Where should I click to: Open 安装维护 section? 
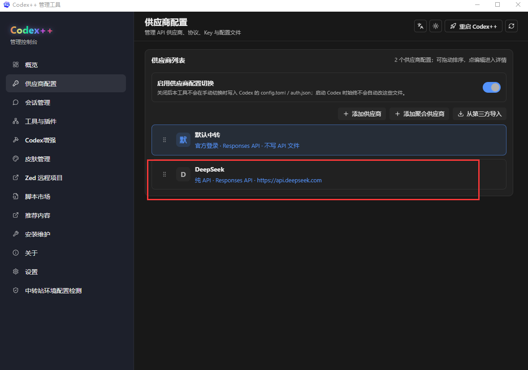(x=65, y=234)
